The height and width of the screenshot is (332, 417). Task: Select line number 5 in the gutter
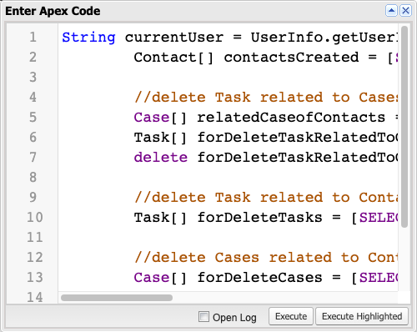[x=33, y=117]
